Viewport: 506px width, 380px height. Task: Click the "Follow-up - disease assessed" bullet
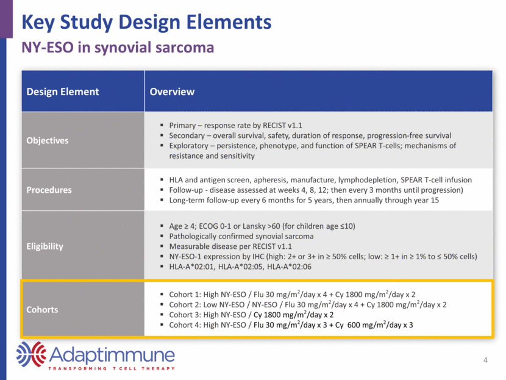pyautogui.click(x=316, y=190)
